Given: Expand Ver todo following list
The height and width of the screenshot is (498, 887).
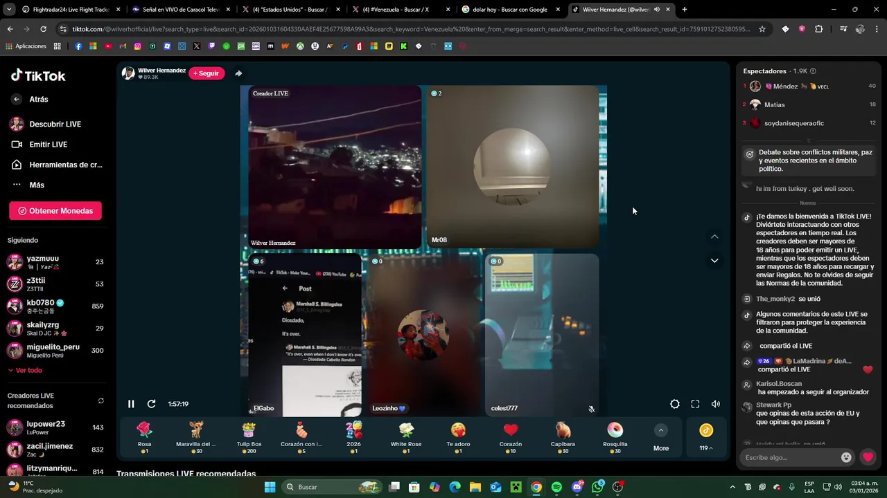Looking at the screenshot, I should [25, 370].
